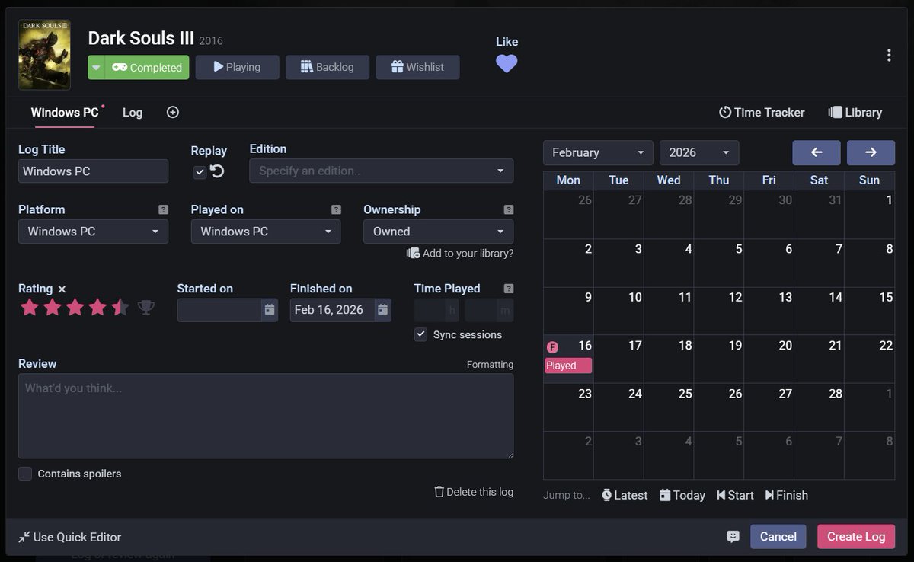Image resolution: width=914 pixels, height=562 pixels.
Task: Toggle the Playing status
Action: point(237,67)
